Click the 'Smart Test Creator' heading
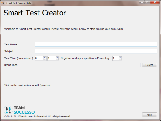 (35, 13)
